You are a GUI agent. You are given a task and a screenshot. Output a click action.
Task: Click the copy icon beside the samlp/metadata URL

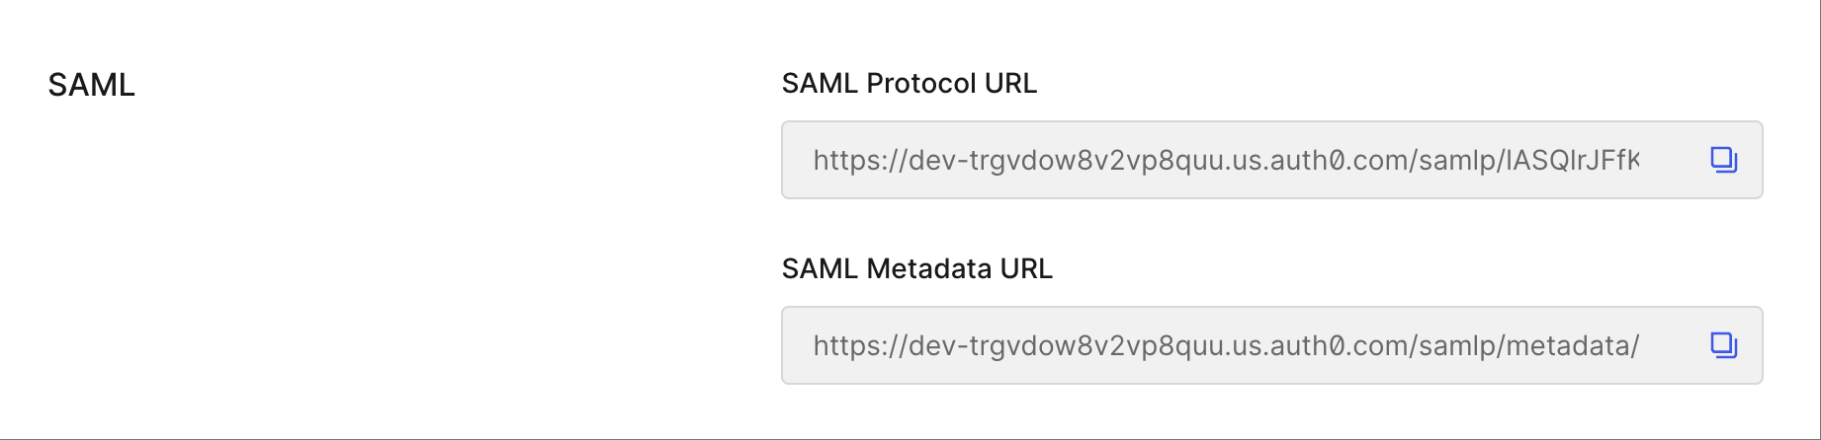click(x=1723, y=345)
